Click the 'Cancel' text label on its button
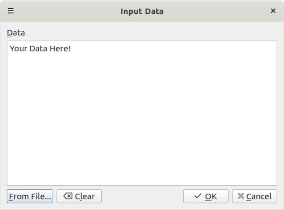The height and width of the screenshot is (210, 284). 259,196
